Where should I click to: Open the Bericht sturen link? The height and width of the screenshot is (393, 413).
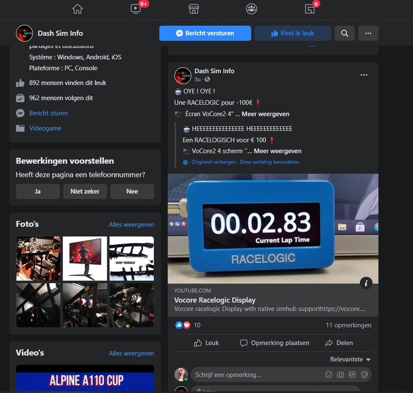tap(49, 113)
